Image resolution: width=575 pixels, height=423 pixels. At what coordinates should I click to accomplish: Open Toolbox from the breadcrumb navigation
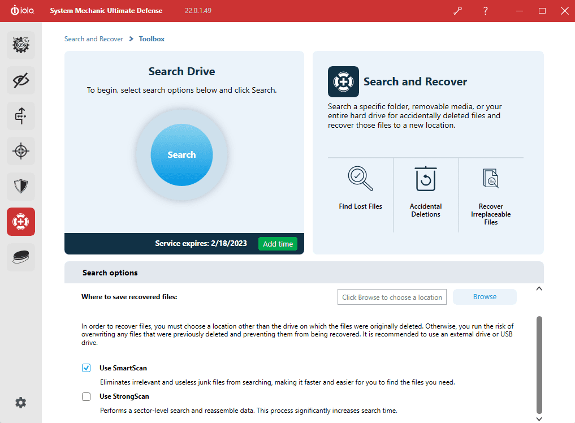tap(152, 38)
